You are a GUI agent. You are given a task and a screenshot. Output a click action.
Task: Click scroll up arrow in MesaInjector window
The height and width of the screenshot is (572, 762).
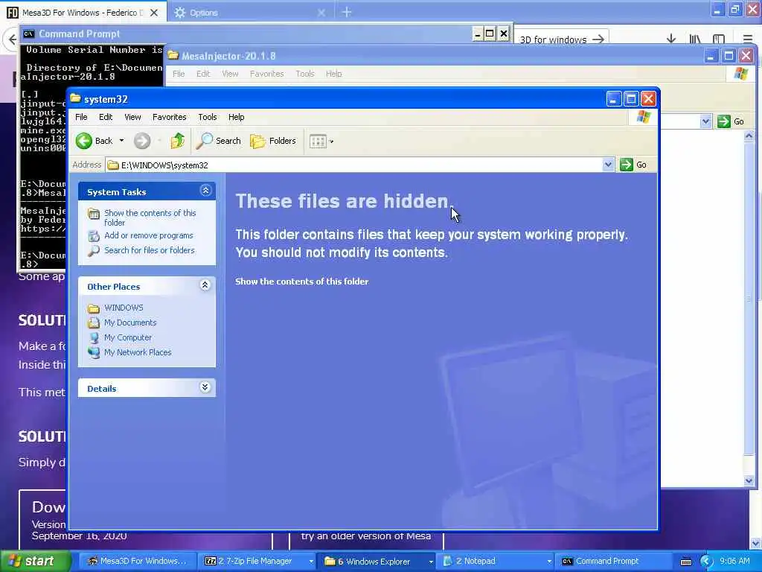749,137
